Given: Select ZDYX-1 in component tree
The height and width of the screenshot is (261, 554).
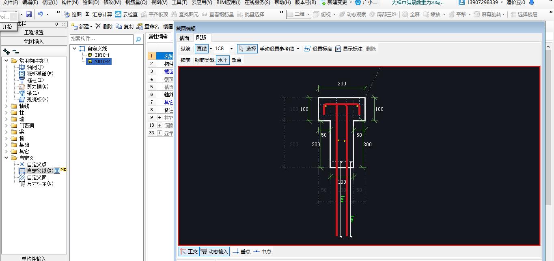Looking at the screenshot, I should [x=102, y=55].
